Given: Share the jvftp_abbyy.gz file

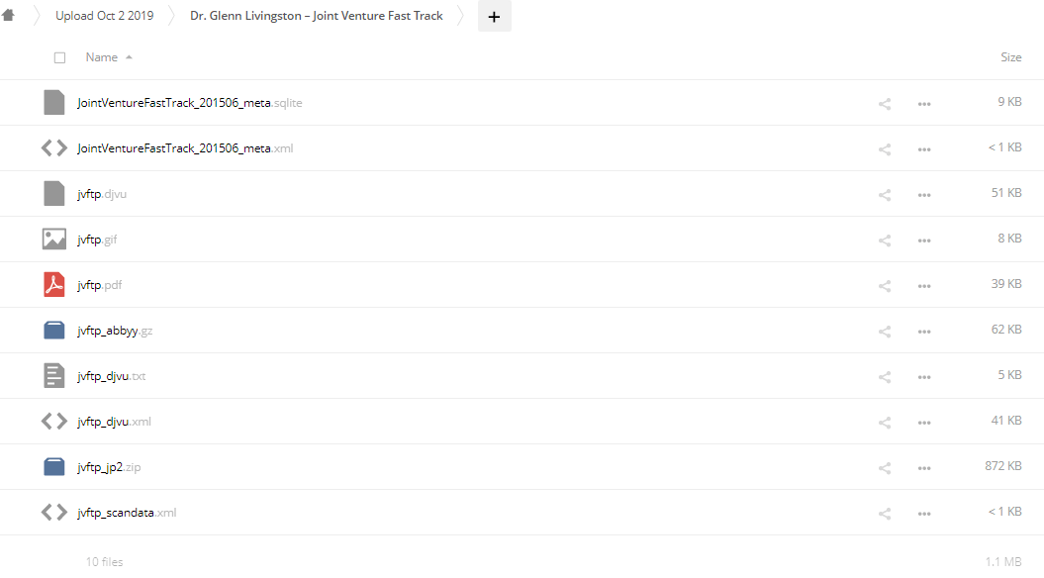Looking at the screenshot, I should [x=885, y=332].
